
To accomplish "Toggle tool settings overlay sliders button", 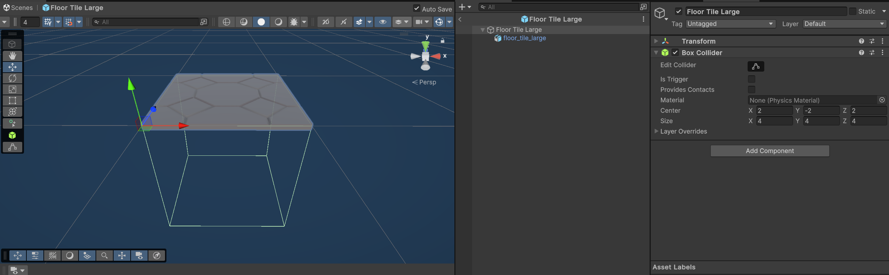I will click(x=35, y=256).
